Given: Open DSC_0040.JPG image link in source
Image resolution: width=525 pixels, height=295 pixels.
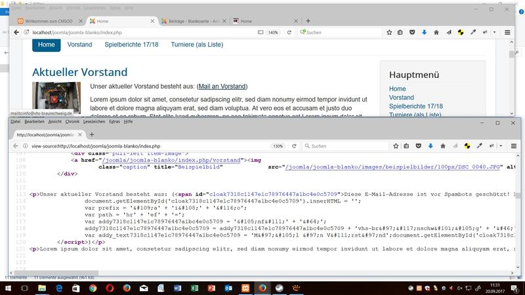Looking at the screenshot, I should click(x=392, y=167).
